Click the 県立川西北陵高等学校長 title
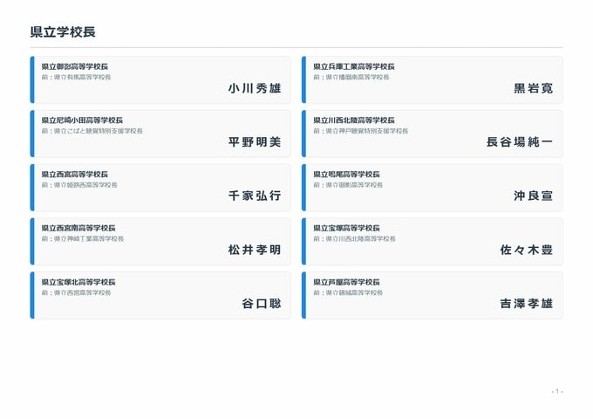The image size is (593, 419). pyautogui.click(x=354, y=120)
